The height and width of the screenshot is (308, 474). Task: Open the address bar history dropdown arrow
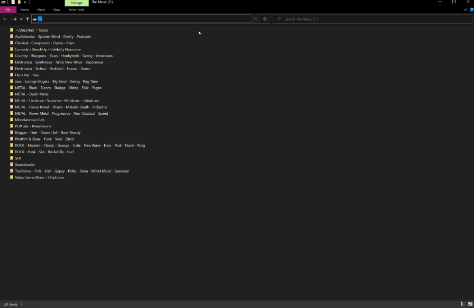click(x=254, y=19)
